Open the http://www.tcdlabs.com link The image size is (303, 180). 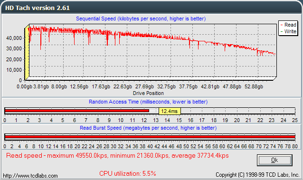[x=30, y=176]
